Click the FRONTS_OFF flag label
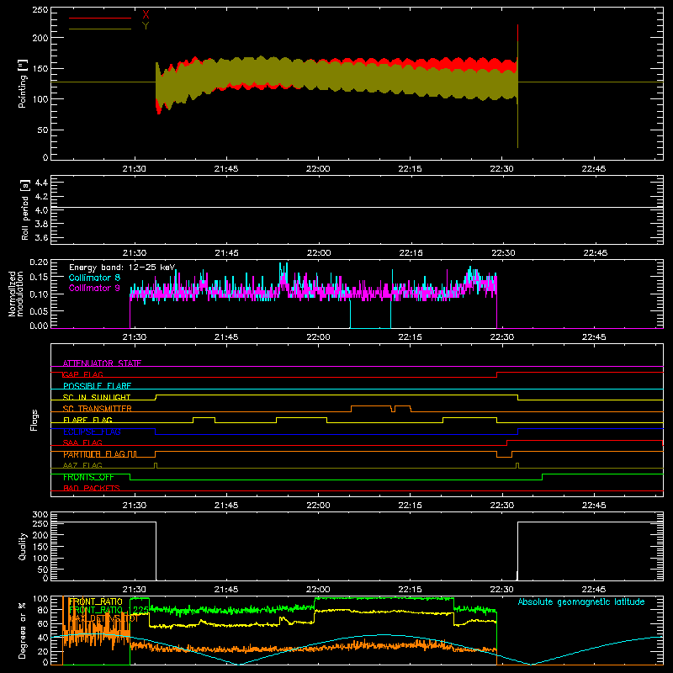Image resolution: width=673 pixels, height=673 pixels. tap(88, 477)
